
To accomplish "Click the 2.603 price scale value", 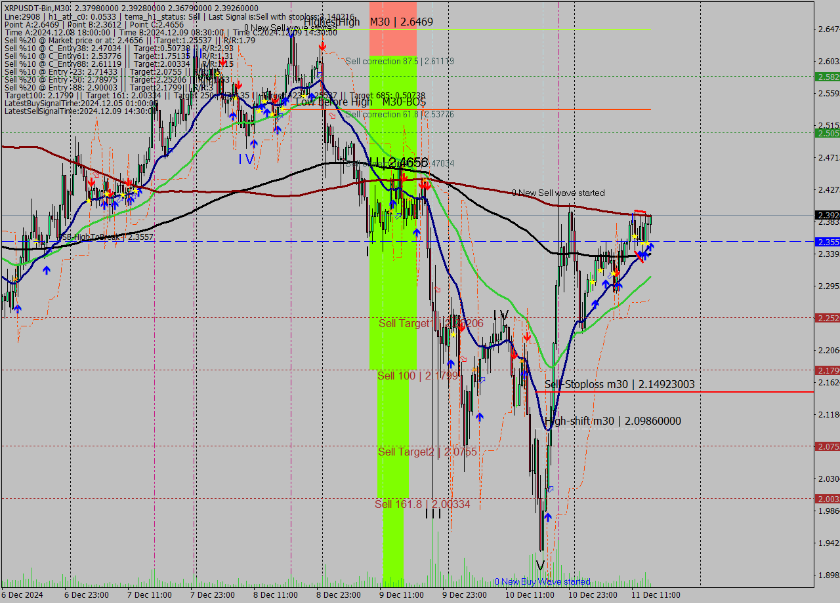I will point(828,61).
